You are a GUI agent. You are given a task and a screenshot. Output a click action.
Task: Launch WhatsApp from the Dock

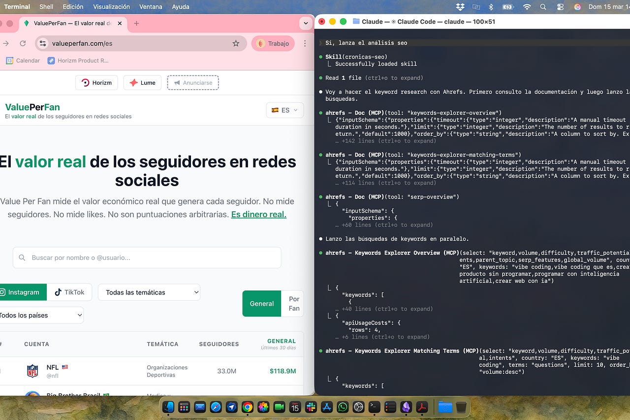tap(343, 407)
